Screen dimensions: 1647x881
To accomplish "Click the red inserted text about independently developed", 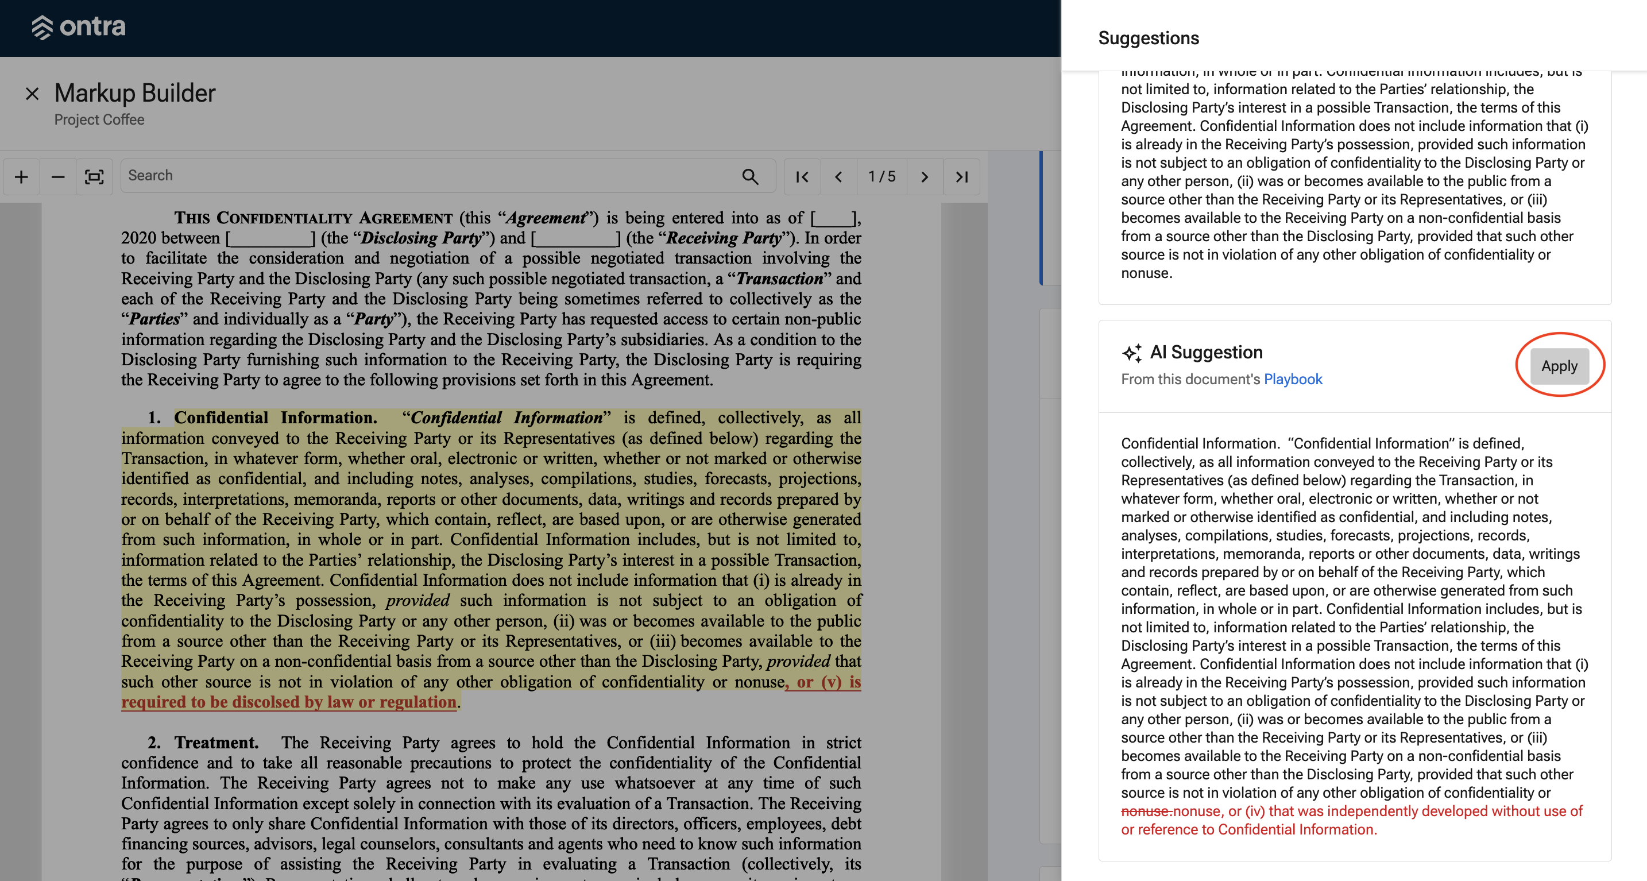I will [x=1352, y=820].
